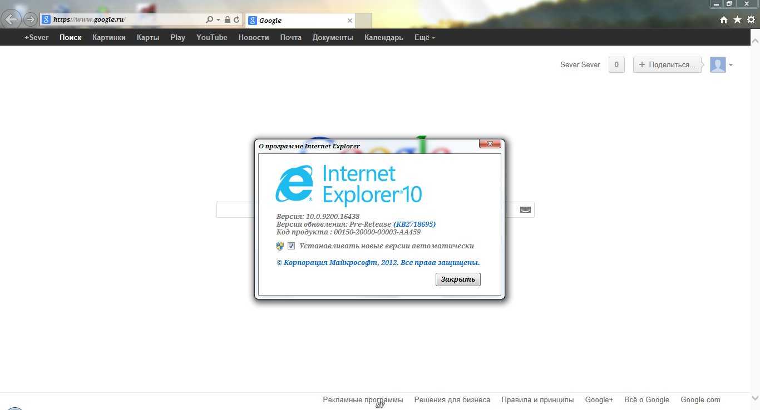The image size is (760, 410).
Task: Open +Sever in Google bar
Action: coord(37,37)
